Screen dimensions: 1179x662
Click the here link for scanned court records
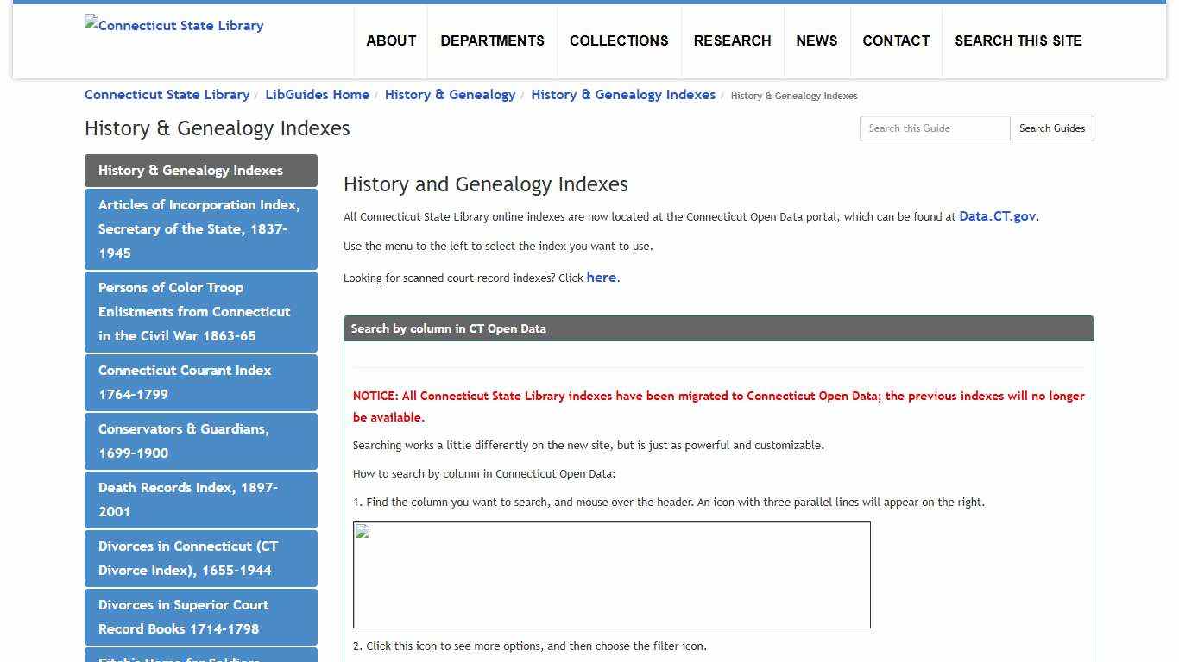601,278
